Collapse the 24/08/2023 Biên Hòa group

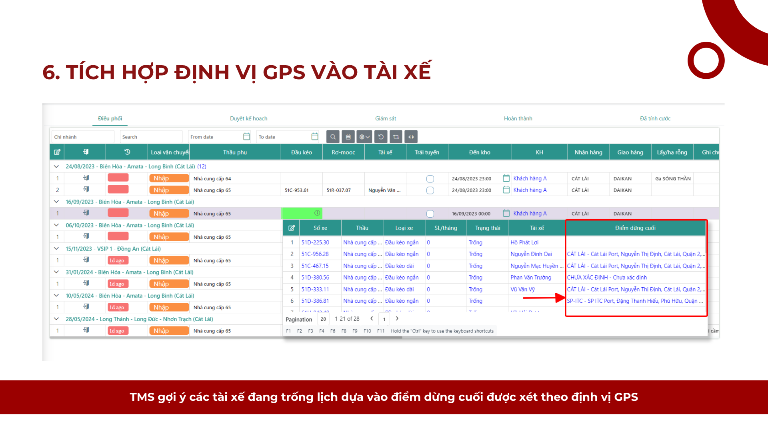[x=56, y=166]
